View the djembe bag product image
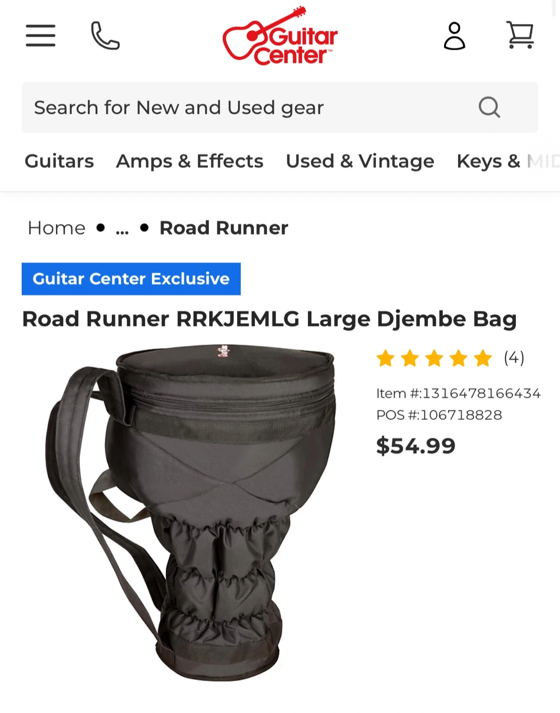 pyautogui.click(x=191, y=512)
